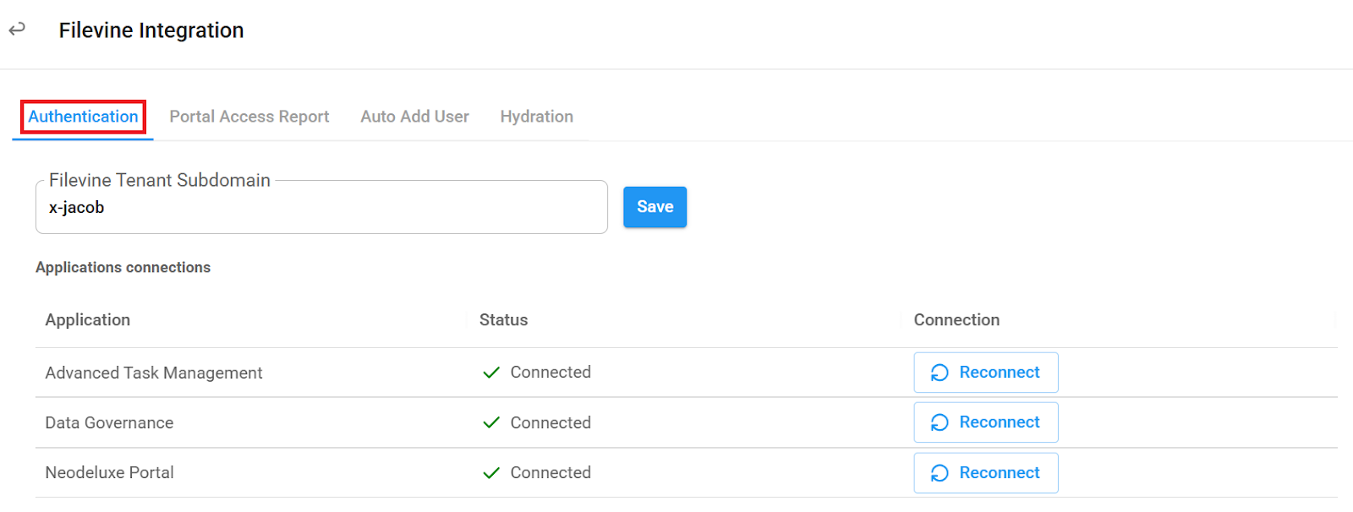Open the Auto Add User tab

tap(414, 117)
